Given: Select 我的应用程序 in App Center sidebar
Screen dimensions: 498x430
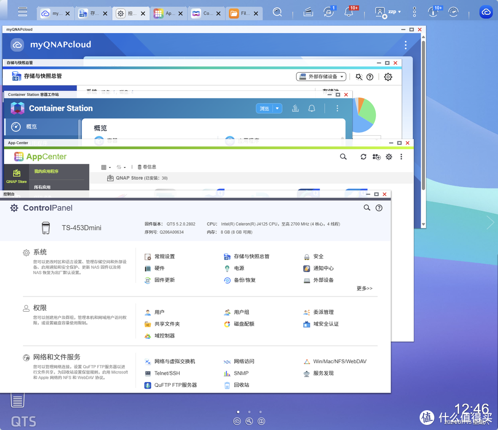Looking at the screenshot, I should (46, 171).
